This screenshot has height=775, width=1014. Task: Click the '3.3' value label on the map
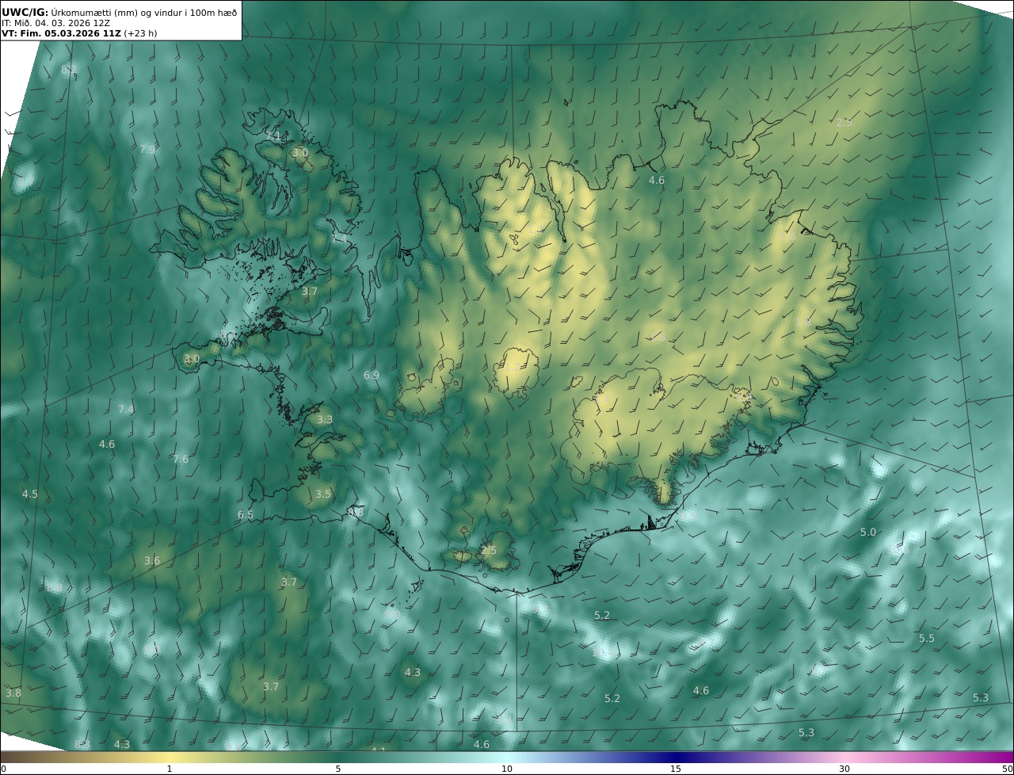[325, 419]
